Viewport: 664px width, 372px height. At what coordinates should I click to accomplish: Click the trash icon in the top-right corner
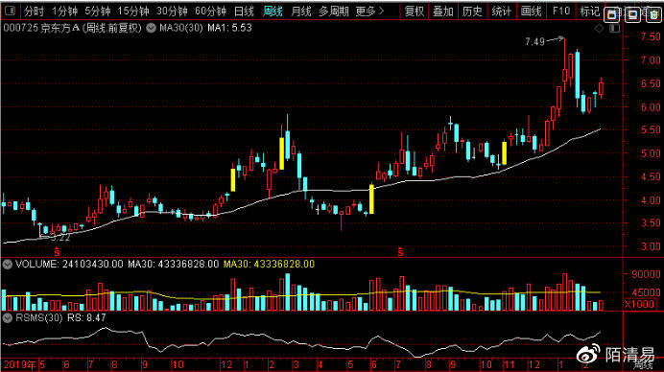tap(653, 15)
